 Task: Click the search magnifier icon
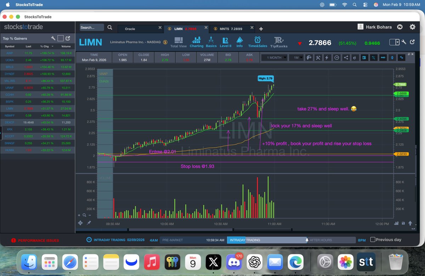(x=110, y=28)
